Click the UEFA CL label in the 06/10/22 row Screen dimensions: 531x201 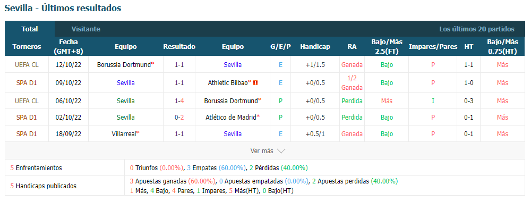[x=27, y=100]
